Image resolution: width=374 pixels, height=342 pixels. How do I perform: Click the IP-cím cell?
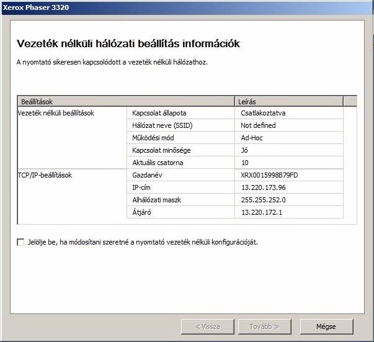pos(180,187)
